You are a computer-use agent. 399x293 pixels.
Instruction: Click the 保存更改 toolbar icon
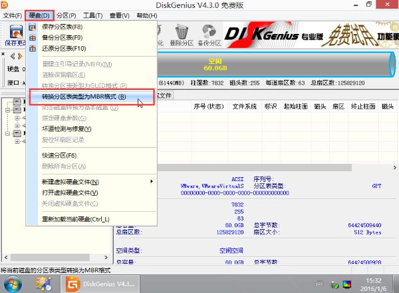click(x=16, y=35)
